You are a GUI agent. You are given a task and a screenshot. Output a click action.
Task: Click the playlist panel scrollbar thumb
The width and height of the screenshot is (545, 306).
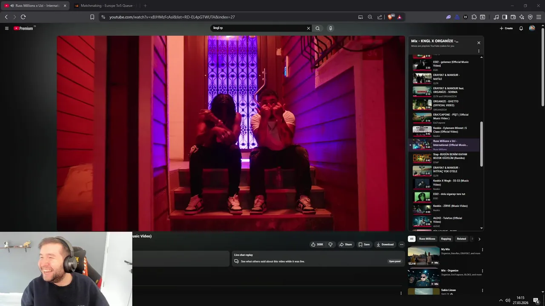(482, 144)
